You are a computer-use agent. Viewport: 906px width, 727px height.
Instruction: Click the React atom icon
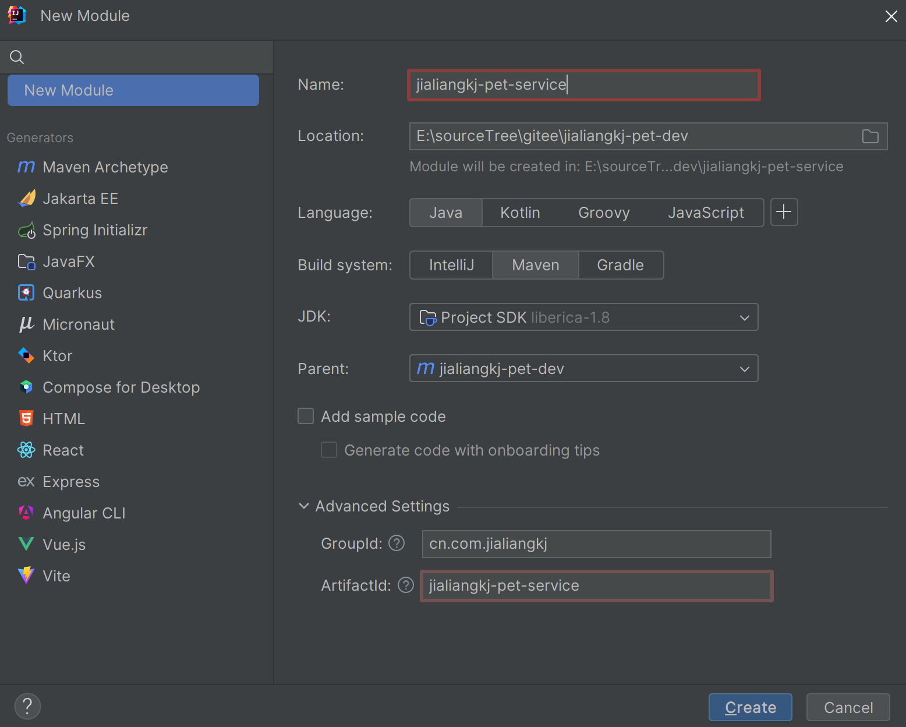click(x=26, y=450)
